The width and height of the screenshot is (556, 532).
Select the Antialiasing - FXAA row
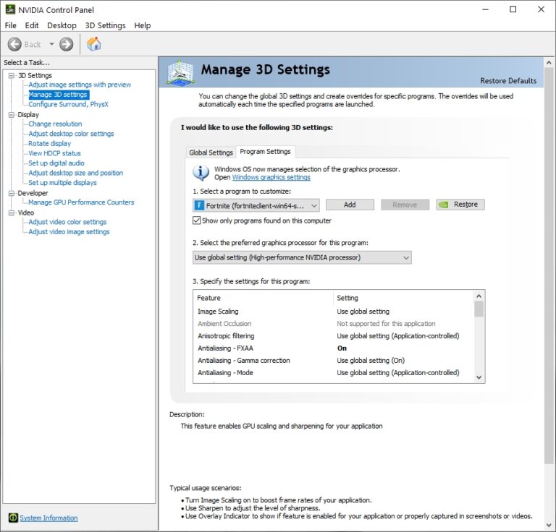point(333,348)
